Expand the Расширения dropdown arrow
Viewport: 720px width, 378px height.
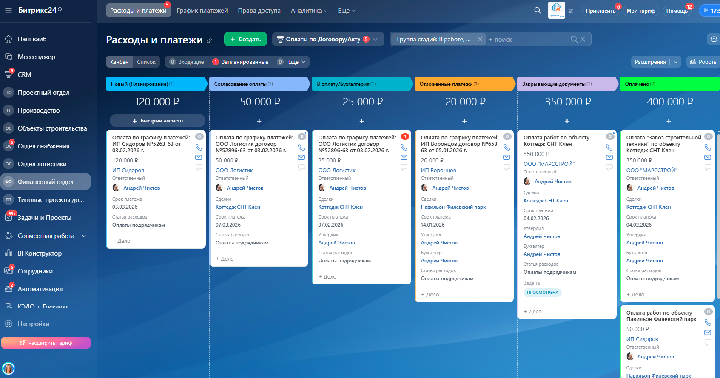pos(676,62)
